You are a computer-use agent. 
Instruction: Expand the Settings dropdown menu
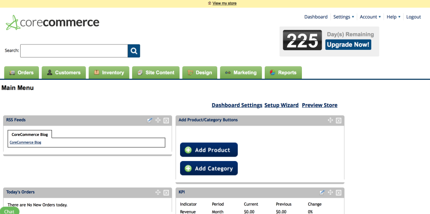coord(344,17)
